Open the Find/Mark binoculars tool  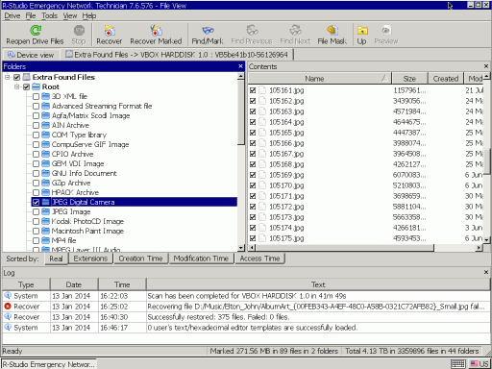point(208,31)
